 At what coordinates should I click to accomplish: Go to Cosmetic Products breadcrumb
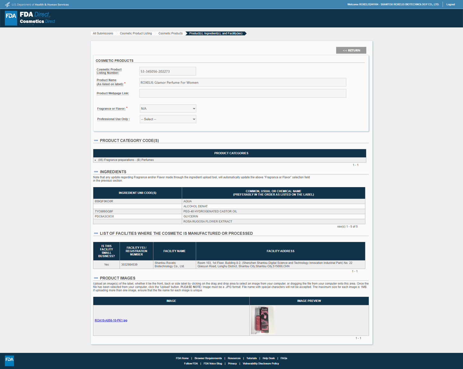coord(170,33)
